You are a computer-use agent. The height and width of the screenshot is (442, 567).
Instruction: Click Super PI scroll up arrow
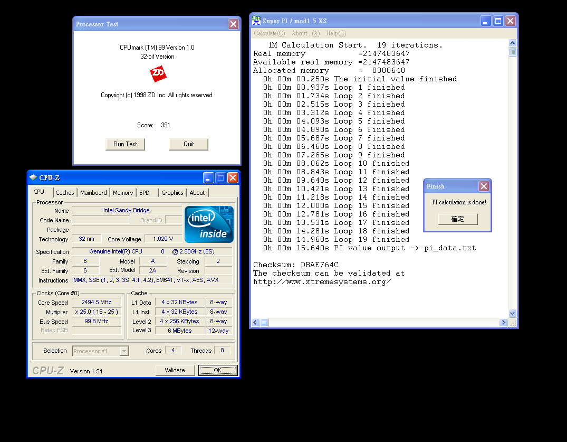(512, 43)
